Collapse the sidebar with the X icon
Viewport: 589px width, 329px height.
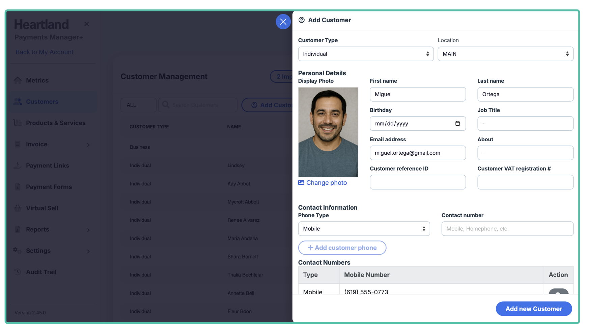pyautogui.click(x=87, y=24)
